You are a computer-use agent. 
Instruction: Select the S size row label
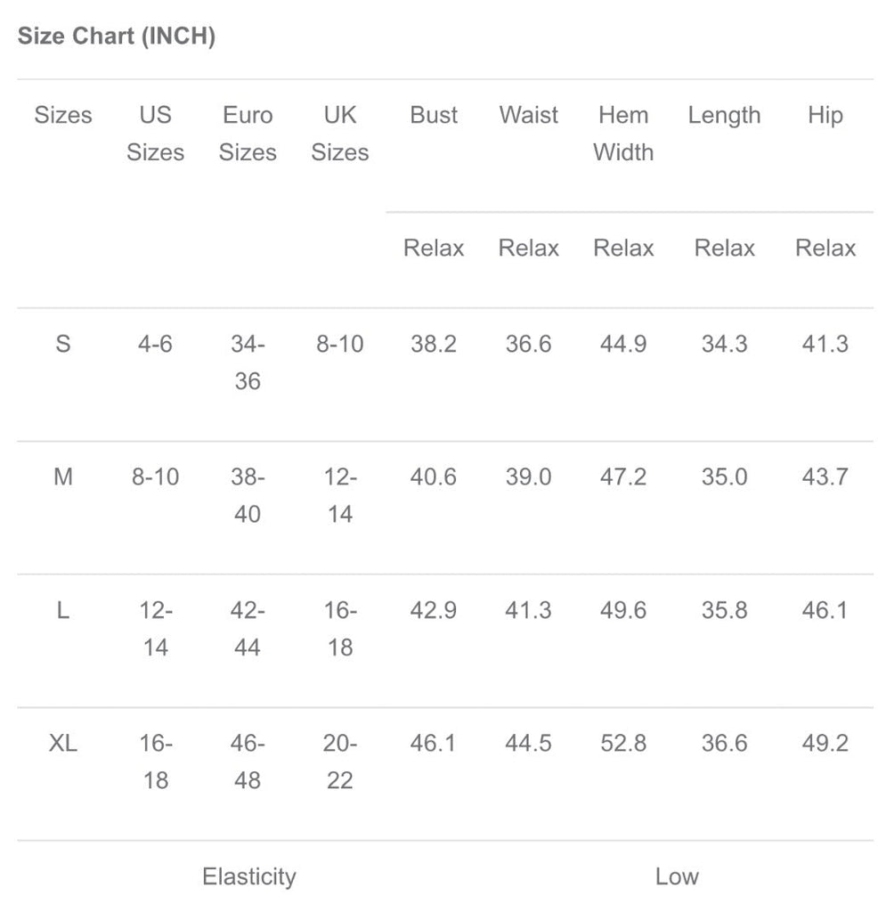click(x=62, y=344)
